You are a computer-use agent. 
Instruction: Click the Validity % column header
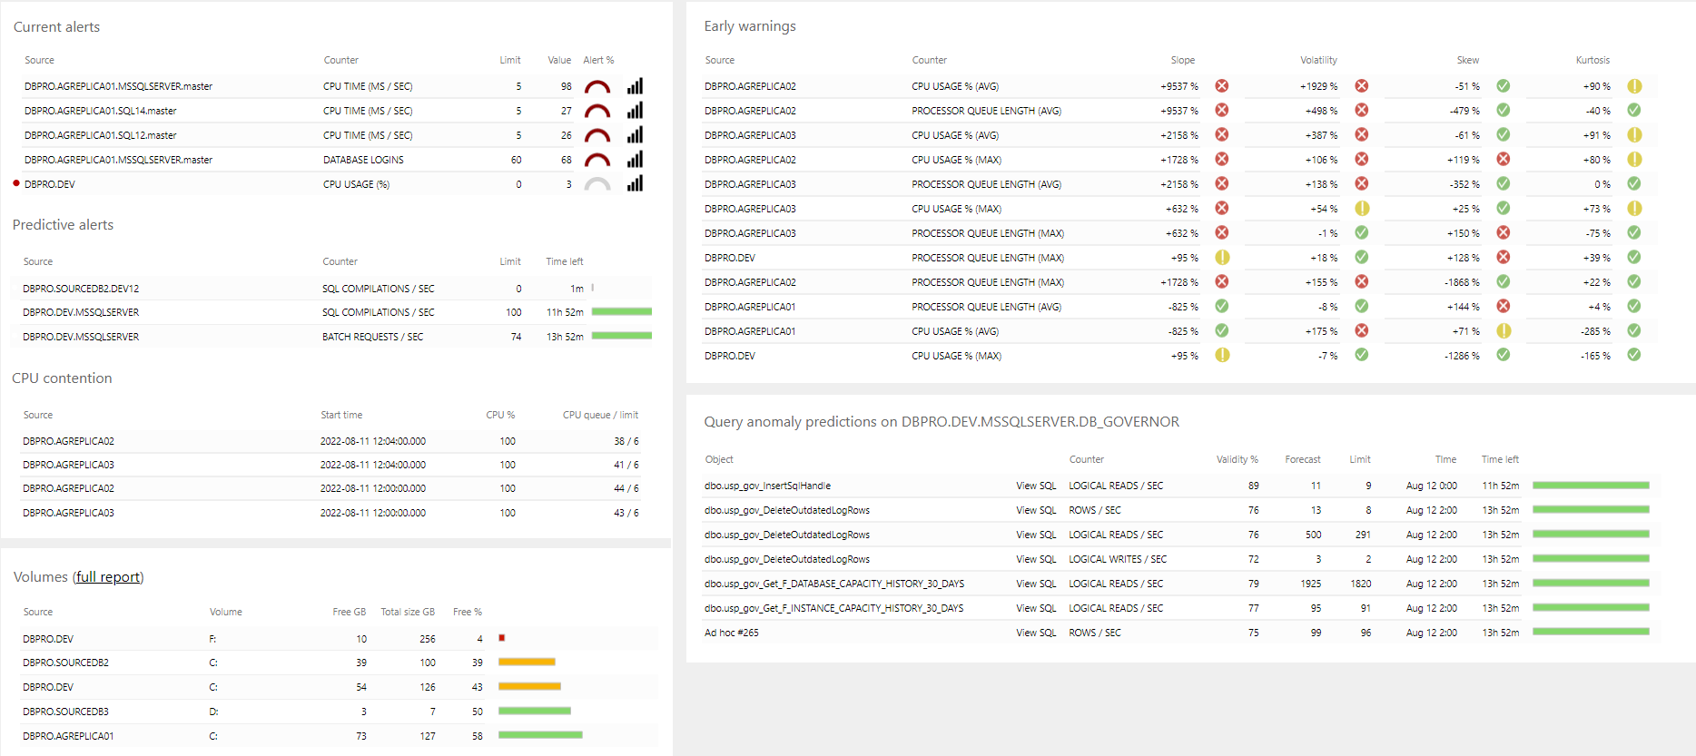[x=1237, y=459]
